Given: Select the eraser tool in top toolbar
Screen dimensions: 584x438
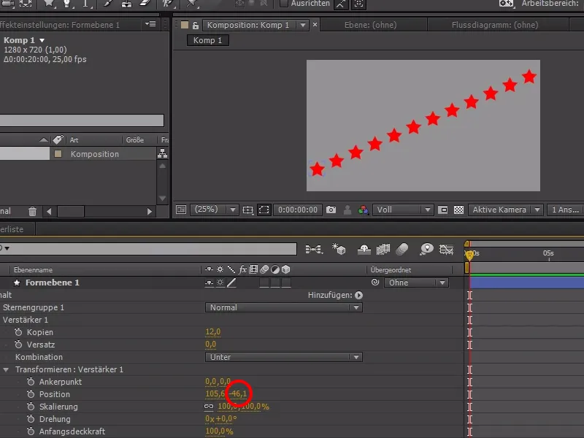Looking at the screenshot, I should click(x=145, y=4).
